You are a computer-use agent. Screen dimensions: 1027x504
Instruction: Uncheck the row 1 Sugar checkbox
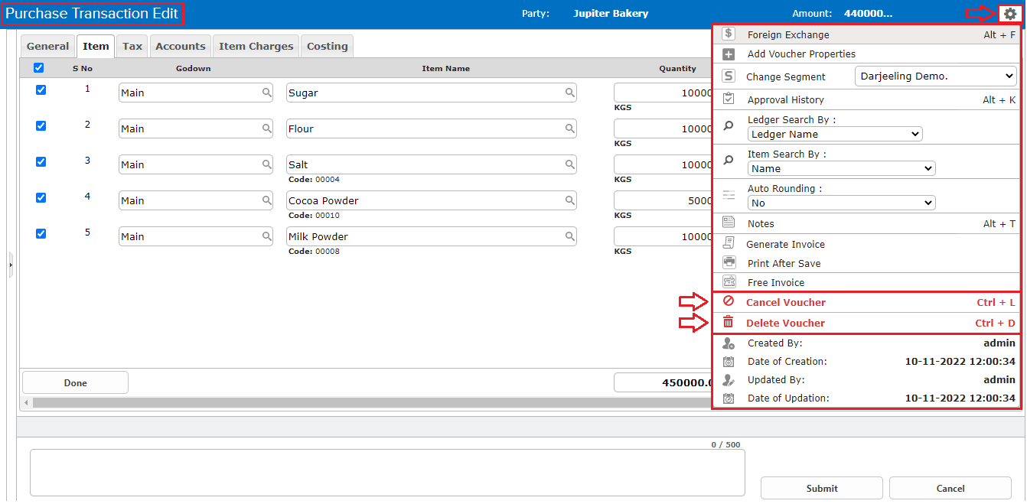[x=41, y=89]
